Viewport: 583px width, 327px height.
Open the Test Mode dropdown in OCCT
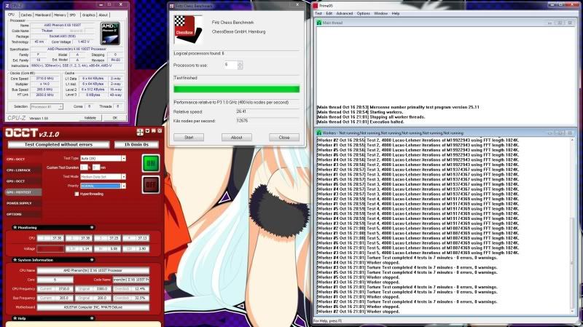123,176
